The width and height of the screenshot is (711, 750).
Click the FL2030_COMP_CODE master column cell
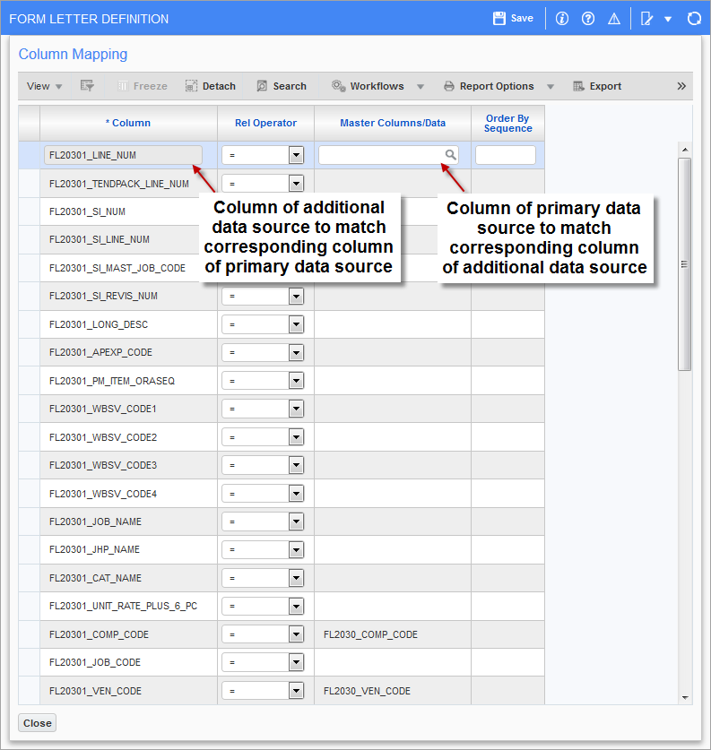[393, 634]
